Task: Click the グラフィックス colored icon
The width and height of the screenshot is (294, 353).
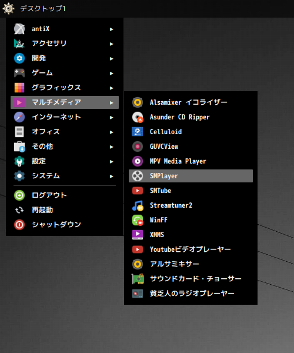Action: click(x=19, y=88)
